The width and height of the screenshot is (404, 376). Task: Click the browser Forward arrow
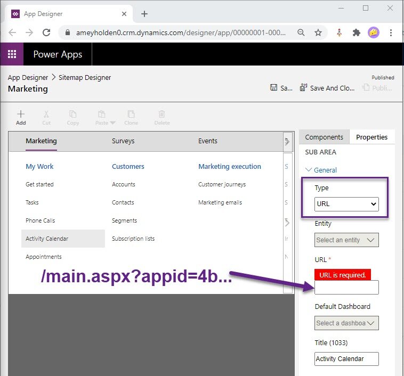29,32
